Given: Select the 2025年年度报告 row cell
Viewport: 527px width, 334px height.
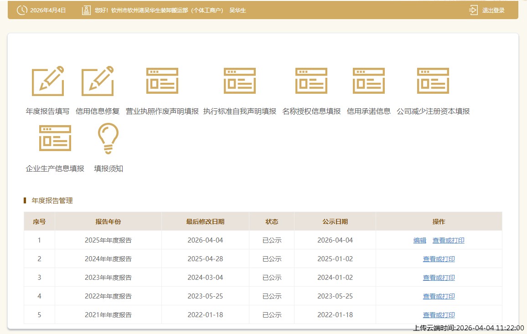Looking at the screenshot, I should [x=108, y=240].
